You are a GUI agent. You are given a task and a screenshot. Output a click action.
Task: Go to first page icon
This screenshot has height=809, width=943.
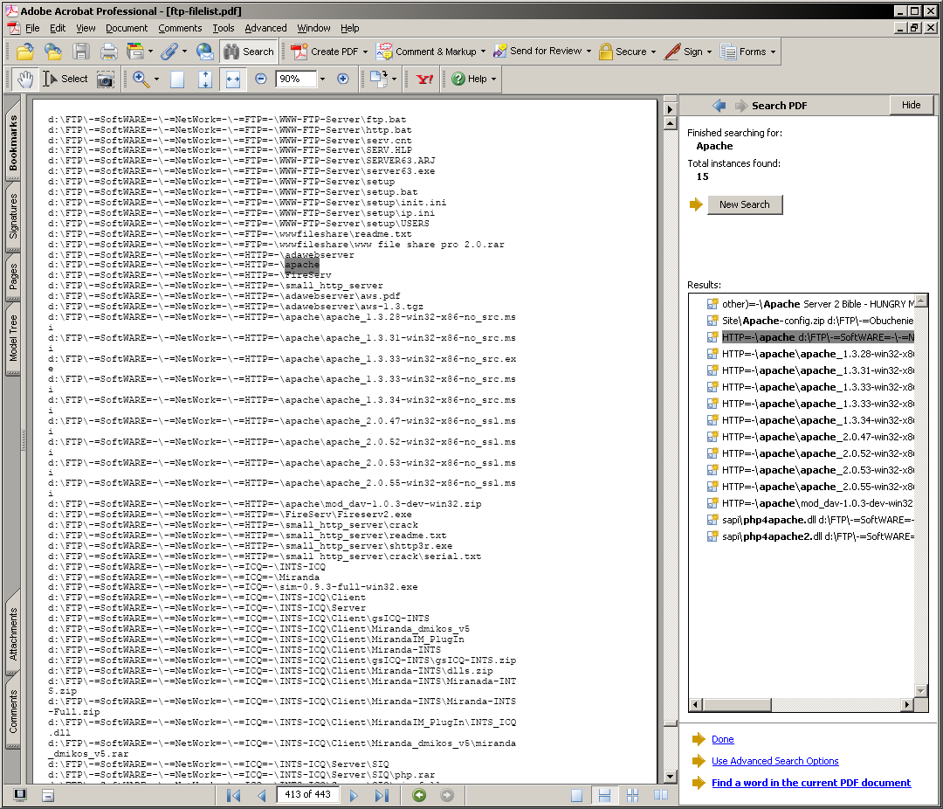[233, 795]
